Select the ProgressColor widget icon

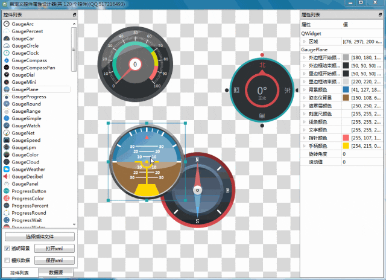point(7,199)
